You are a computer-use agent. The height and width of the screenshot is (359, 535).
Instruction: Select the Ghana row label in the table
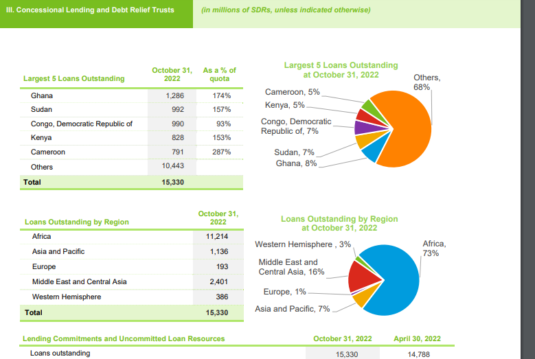tap(42, 95)
